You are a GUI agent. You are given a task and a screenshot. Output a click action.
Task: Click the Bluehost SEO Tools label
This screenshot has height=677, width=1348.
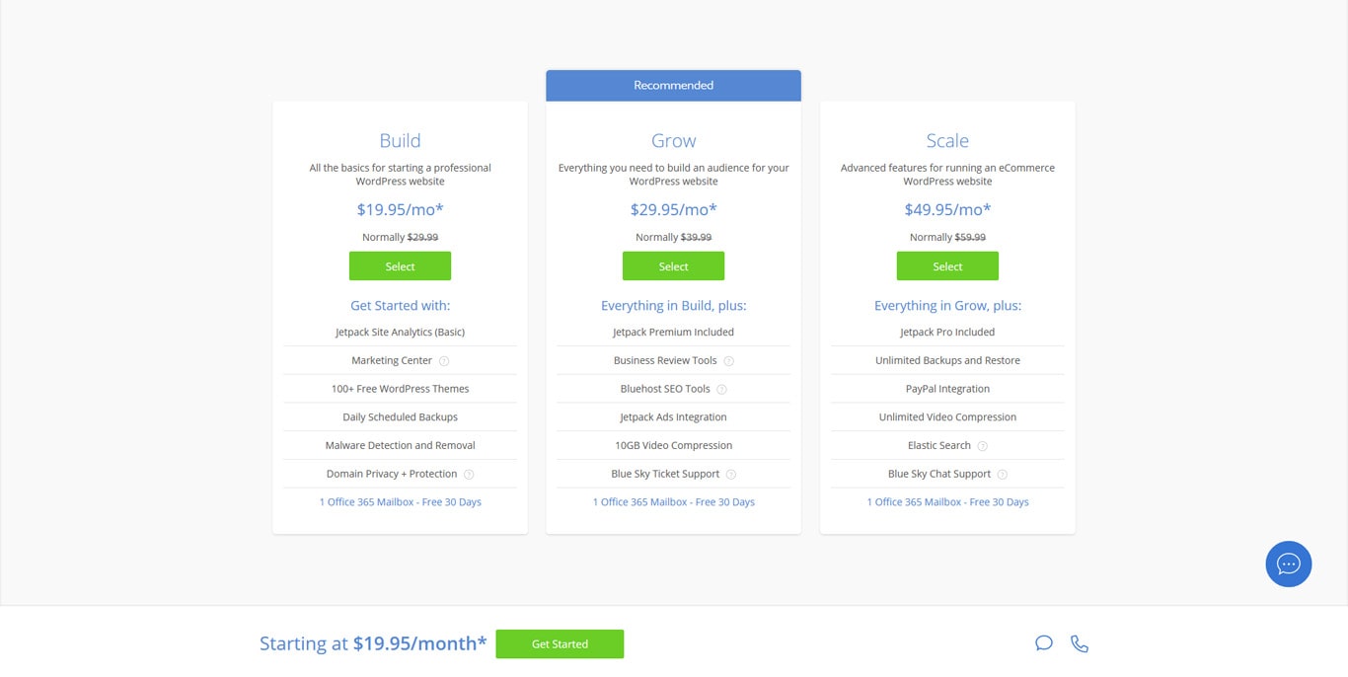tap(665, 390)
